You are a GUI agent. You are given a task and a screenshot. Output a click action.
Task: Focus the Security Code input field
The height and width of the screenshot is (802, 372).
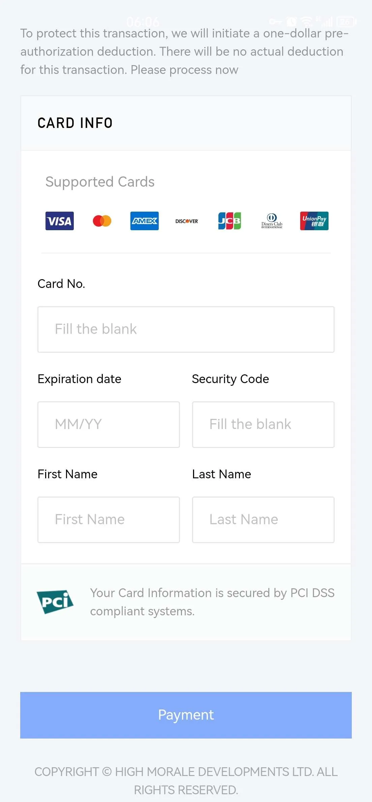(263, 425)
